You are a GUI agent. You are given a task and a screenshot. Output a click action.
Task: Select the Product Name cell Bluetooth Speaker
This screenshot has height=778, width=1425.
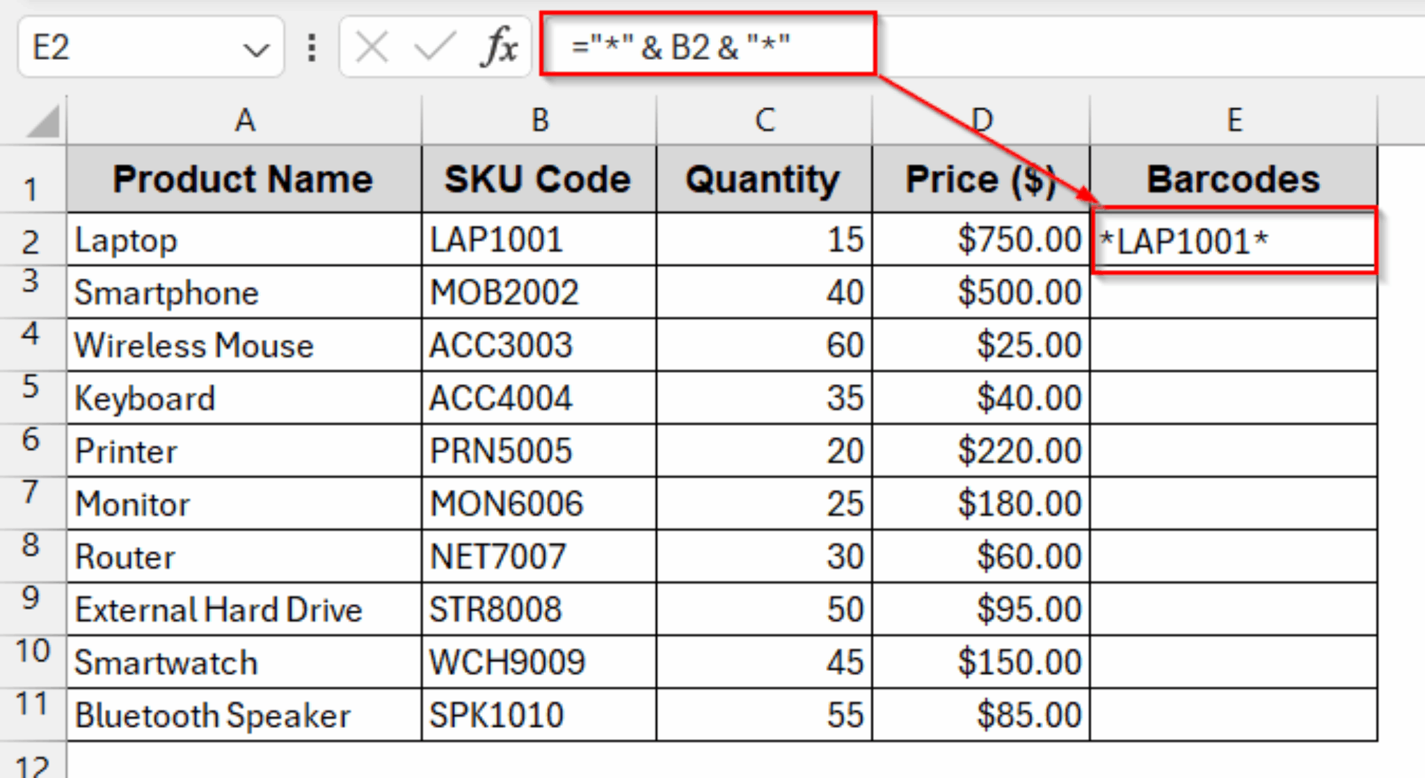pos(244,713)
